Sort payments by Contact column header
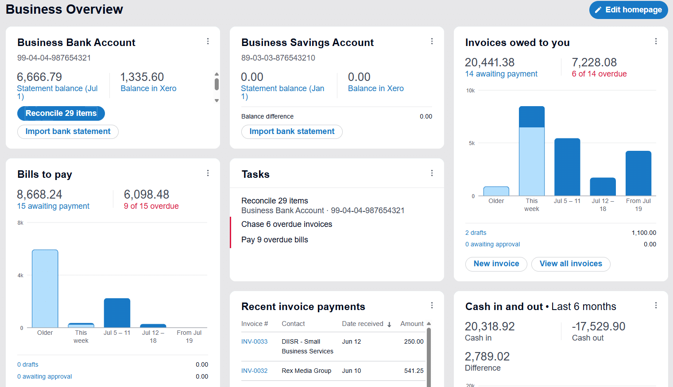673x387 pixels. [x=293, y=324]
